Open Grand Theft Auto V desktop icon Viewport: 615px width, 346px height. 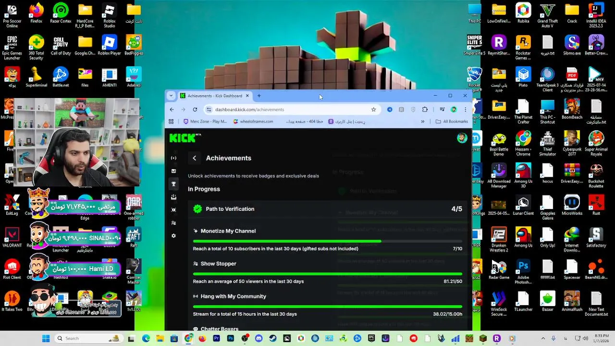tap(547, 15)
